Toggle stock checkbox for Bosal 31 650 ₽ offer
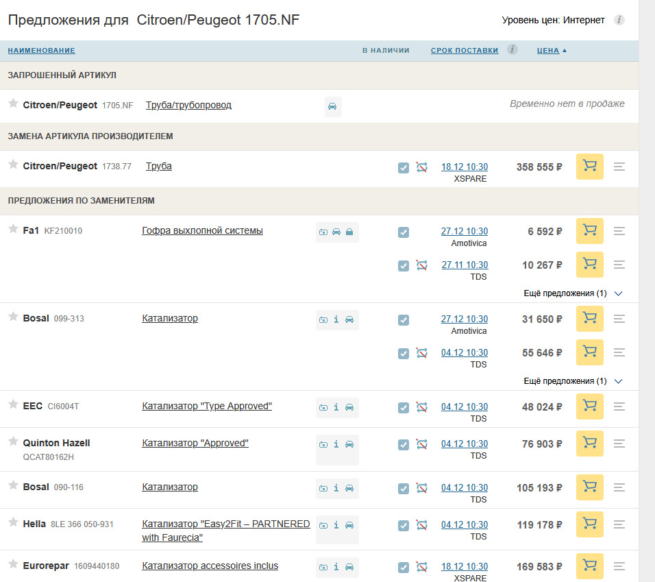 point(404,320)
